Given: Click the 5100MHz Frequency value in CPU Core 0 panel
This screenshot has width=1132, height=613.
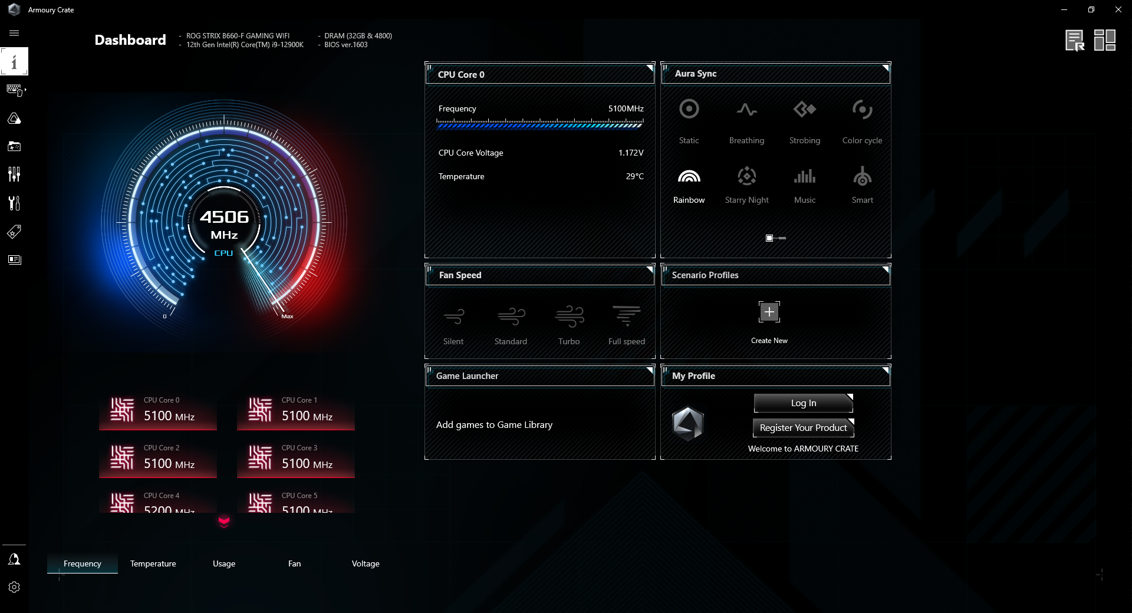Looking at the screenshot, I should (626, 108).
